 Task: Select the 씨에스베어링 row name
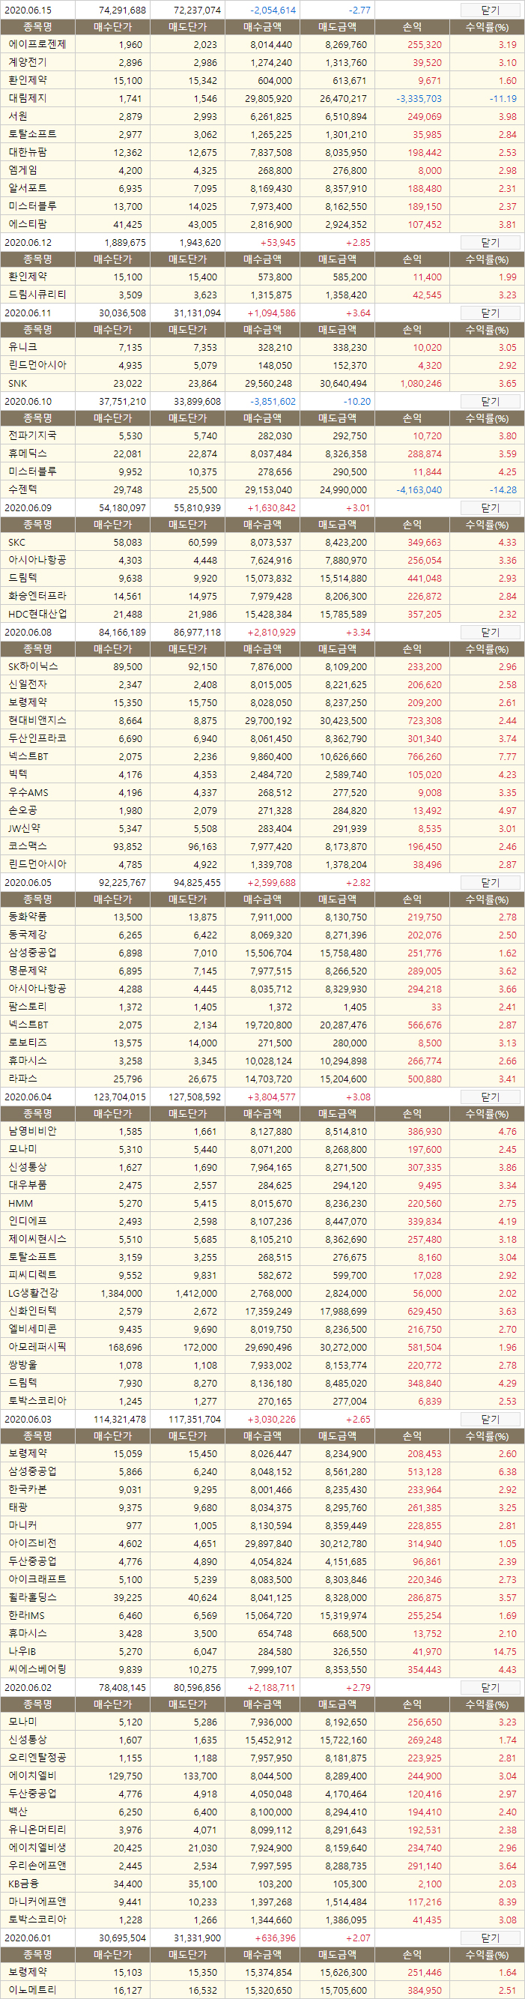click(x=37, y=1669)
